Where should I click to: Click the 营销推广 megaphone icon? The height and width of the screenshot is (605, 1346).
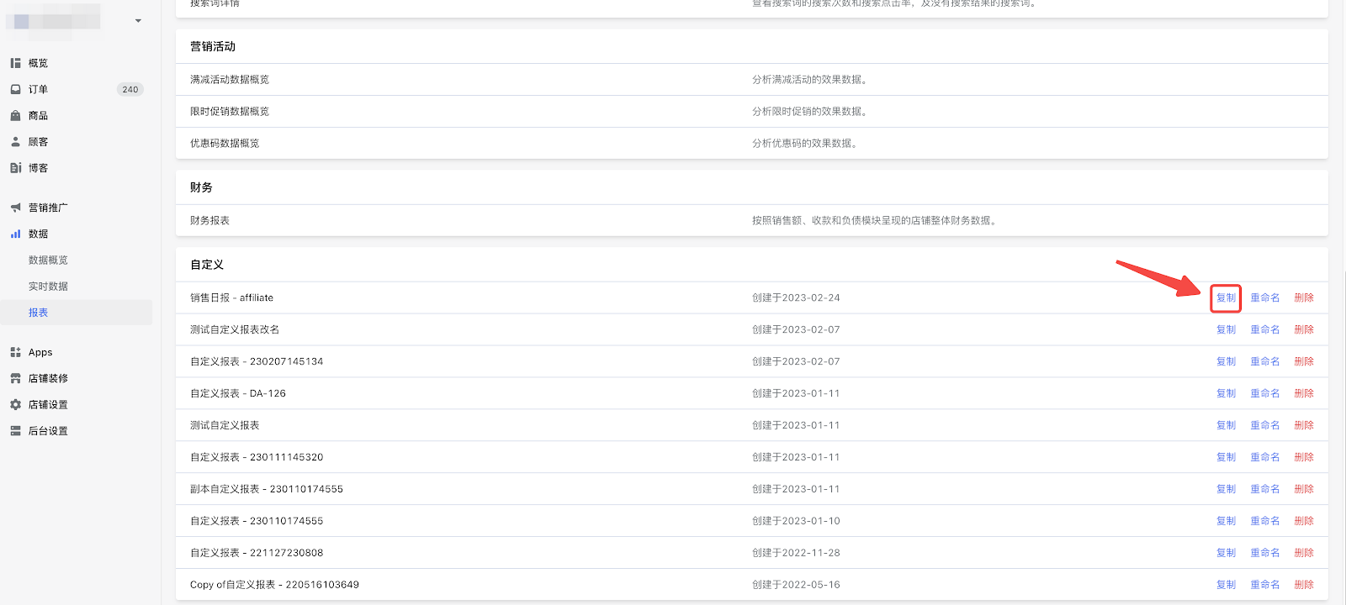15,208
